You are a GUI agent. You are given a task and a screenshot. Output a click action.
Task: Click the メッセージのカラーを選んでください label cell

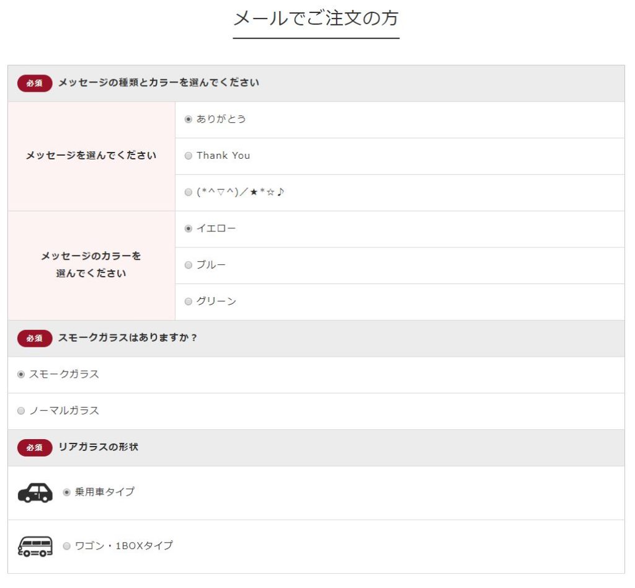point(91,264)
